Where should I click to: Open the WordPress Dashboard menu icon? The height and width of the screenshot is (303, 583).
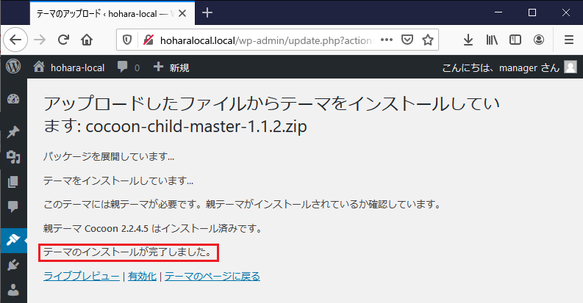click(x=12, y=100)
